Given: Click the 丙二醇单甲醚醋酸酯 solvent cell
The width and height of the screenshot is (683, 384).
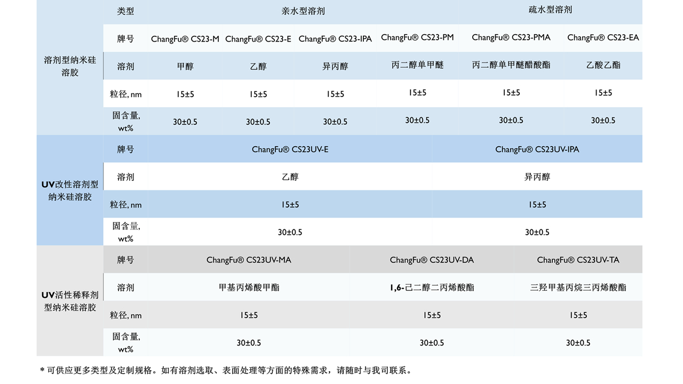Looking at the screenshot, I should coord(511,65).
